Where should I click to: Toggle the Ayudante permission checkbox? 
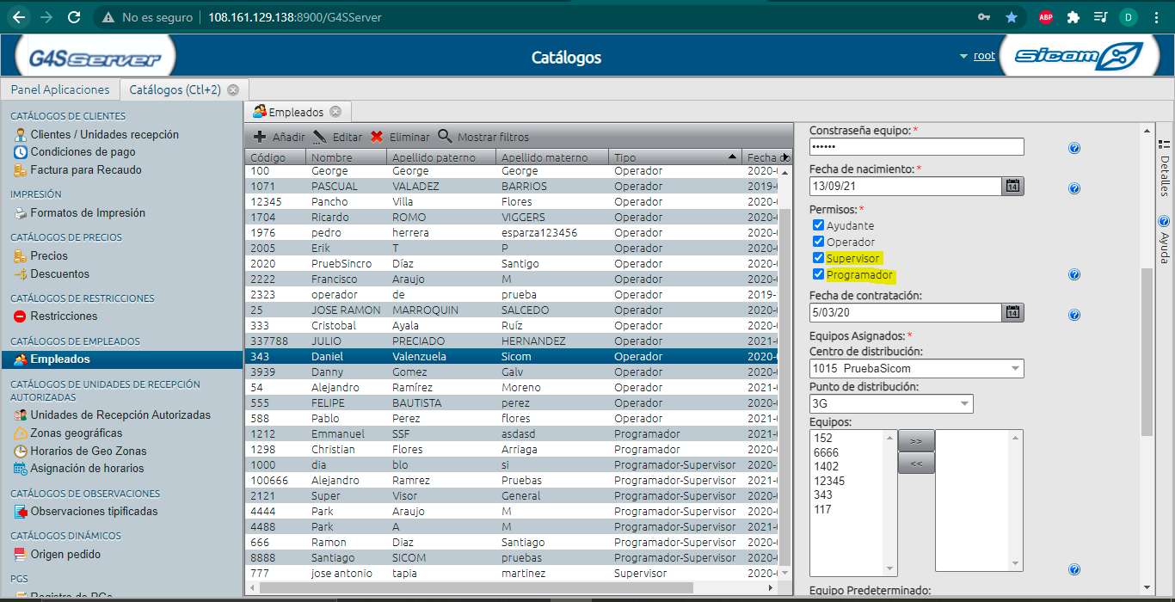point(819,225)
